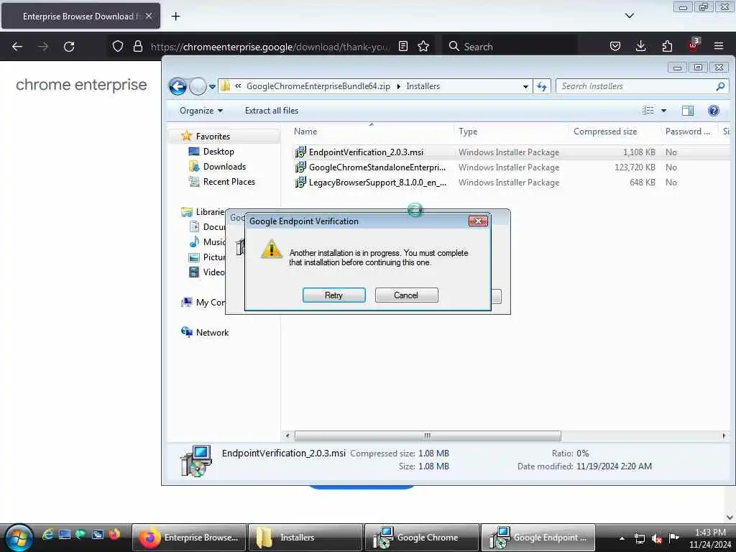Click GoogleChromeEnterpriseBundle64.zip breadcrumb
Viewport: 736px width, 552px height.
(x=318, y=86)
